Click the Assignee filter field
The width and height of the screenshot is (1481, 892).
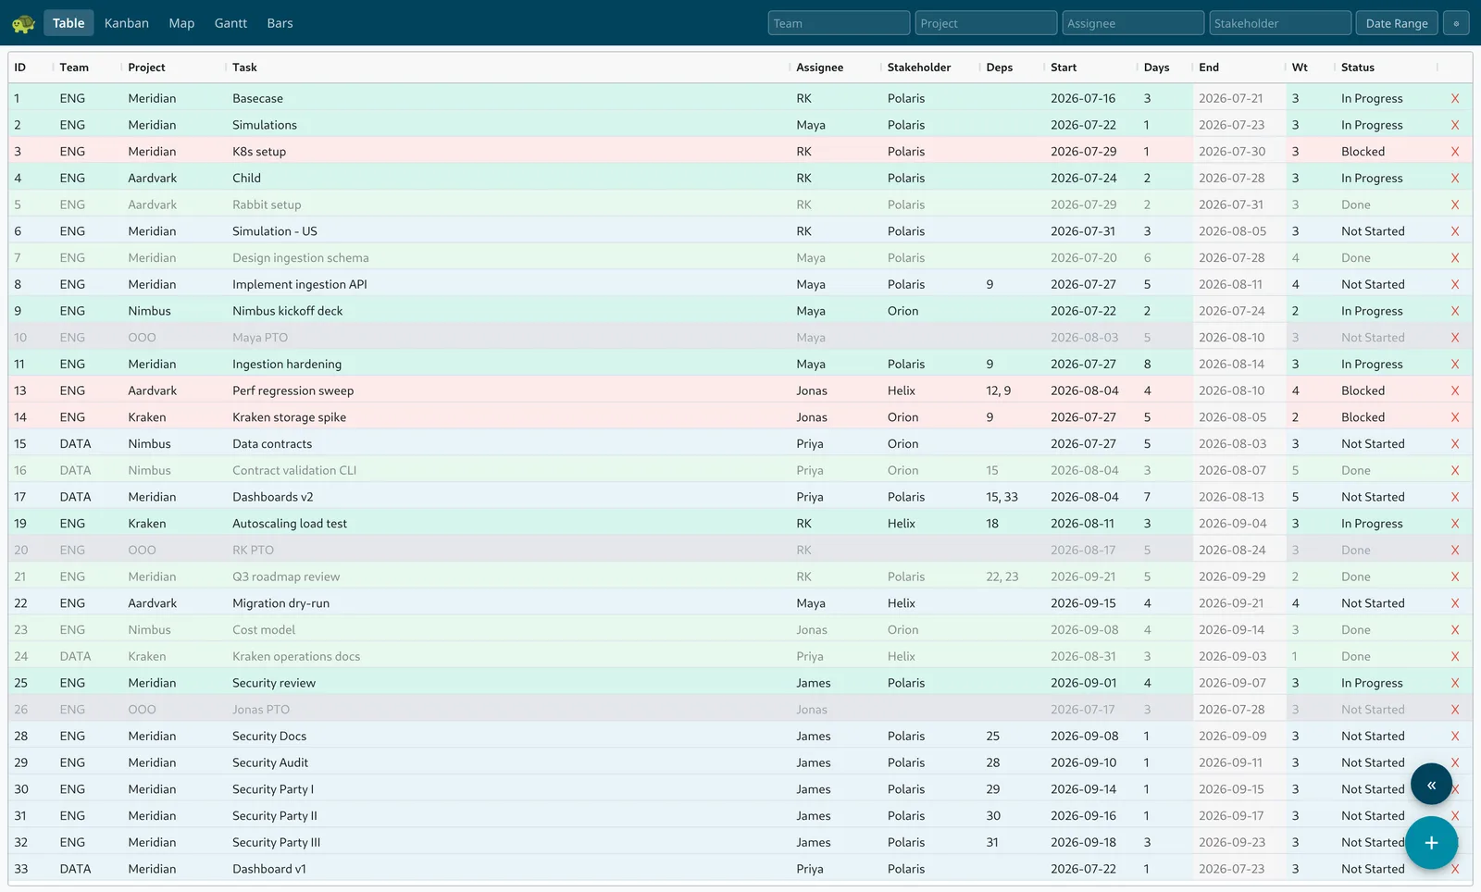click(x=1133, y=23)
